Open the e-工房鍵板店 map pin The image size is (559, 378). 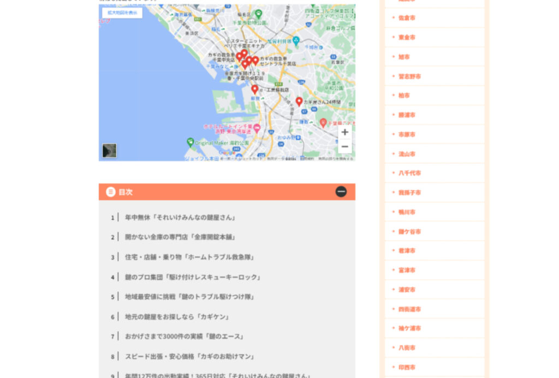point(254,89)
